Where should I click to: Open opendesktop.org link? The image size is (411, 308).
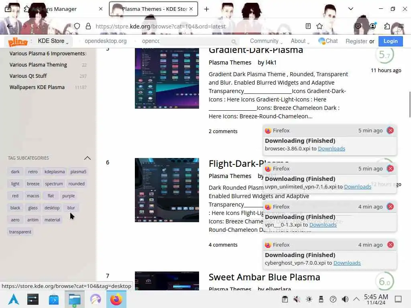coord(106,41)
